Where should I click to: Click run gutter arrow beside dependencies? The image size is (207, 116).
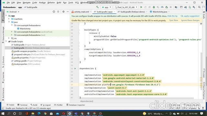(x=75, y=69)
